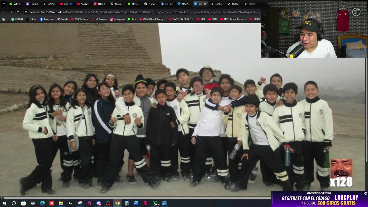Open the SAU bookmark
This screenshot has height=207, width=368.
(201, 19)
